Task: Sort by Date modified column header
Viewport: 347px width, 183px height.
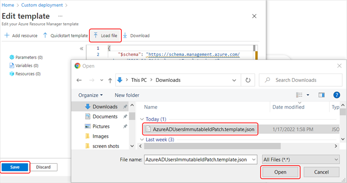Action: click(288, 107)
